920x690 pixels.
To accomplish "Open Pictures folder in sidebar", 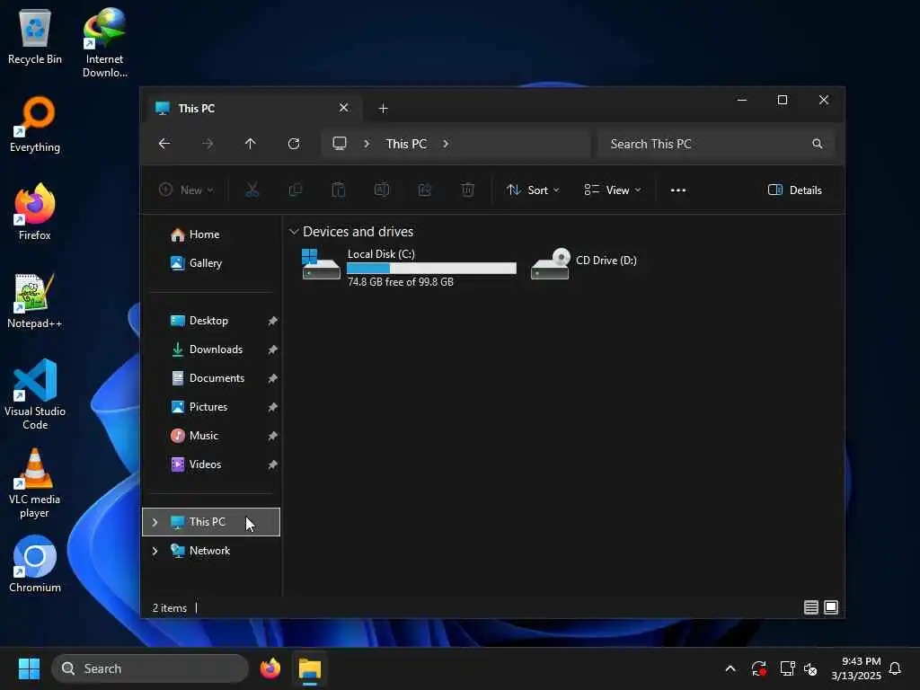I will pyautogui.click(x=211, y=407).
